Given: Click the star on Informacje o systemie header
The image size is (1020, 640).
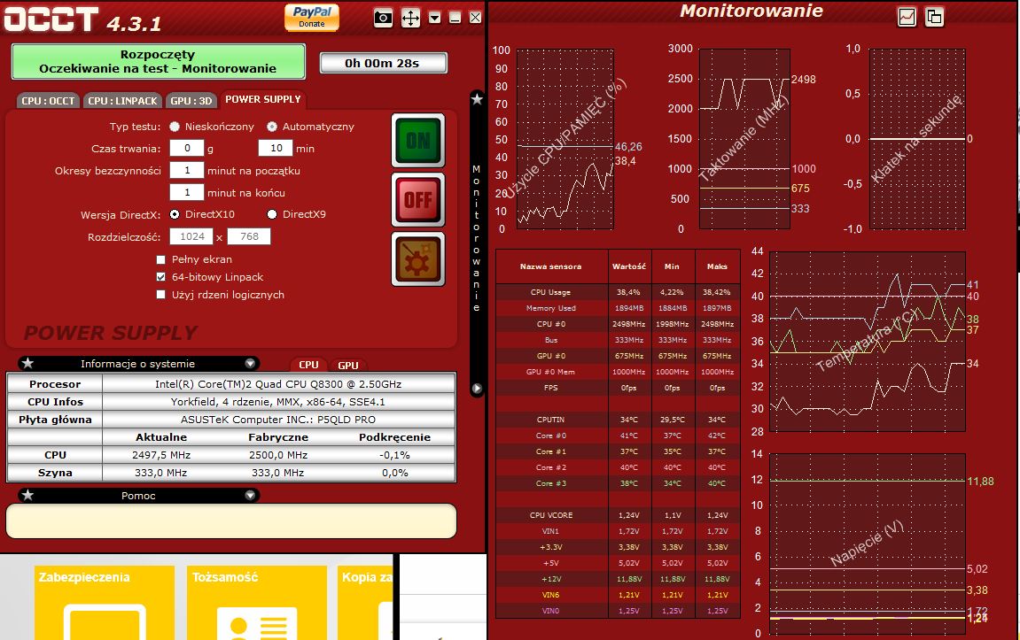Looking at the screenshot, I should (x=28, y=364).
